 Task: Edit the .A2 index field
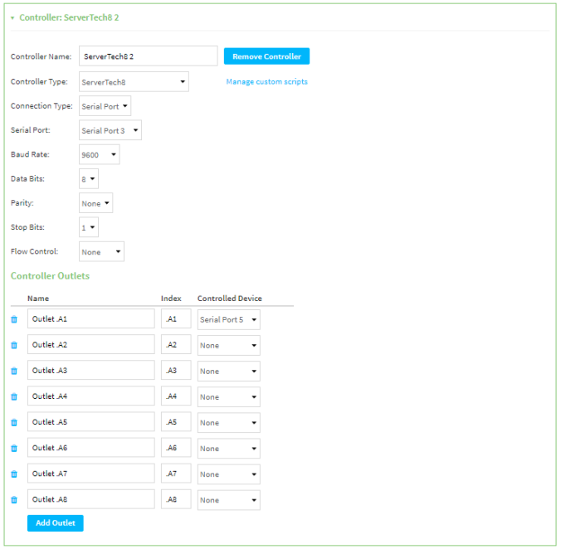pos(176,344)
